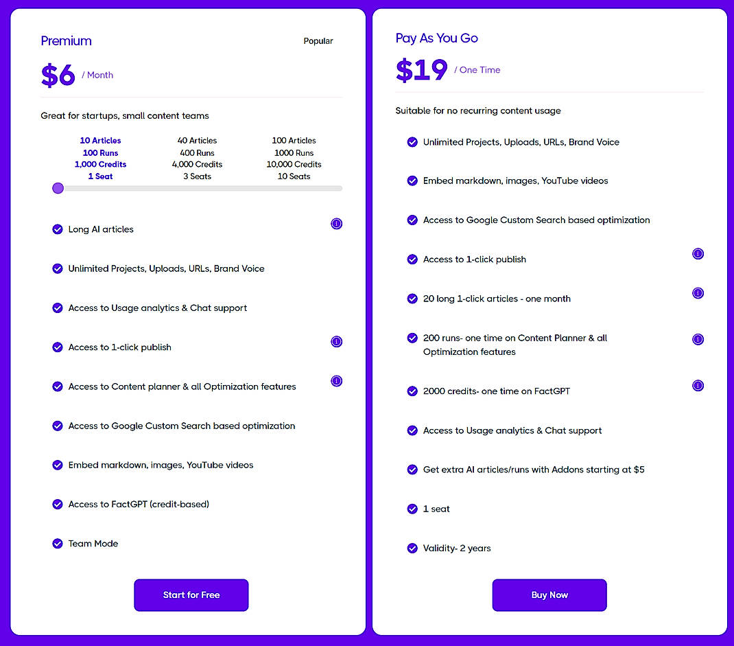Toggle checkmark for Usage analytics & Chat support on Premium
Image resolution: width=734 pixels, height=646 pixels.
[58, 308]
